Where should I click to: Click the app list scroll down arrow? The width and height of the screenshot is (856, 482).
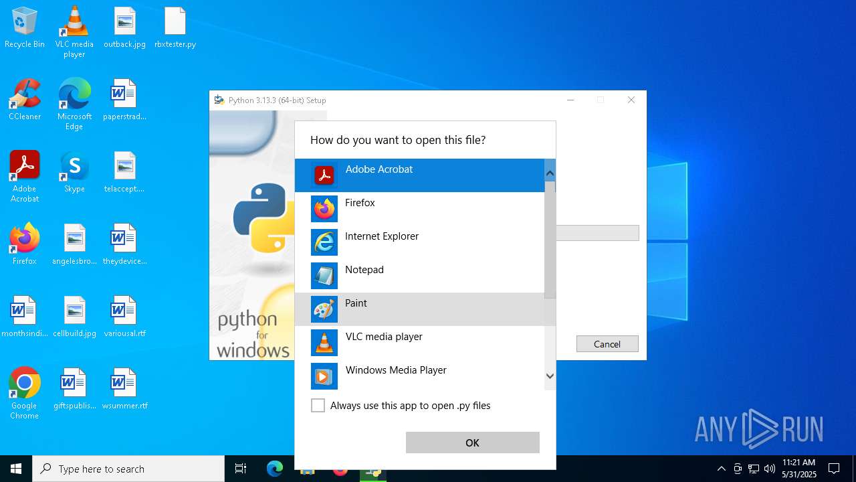[550, 376]
